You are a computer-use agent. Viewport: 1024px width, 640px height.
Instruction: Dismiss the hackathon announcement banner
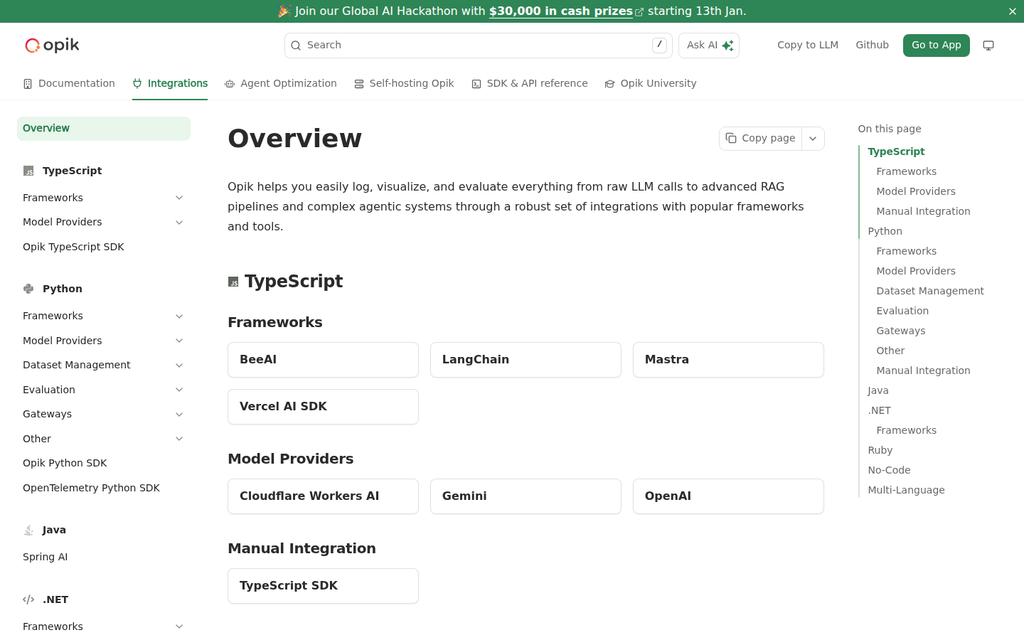coord(1012,11)
